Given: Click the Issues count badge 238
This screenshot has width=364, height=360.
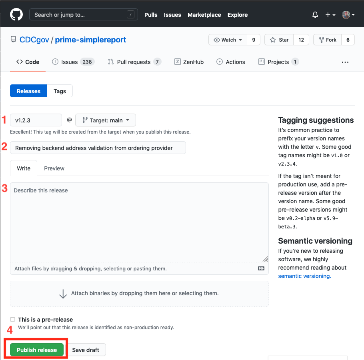Looking at the screenshot, I should 87,62.
